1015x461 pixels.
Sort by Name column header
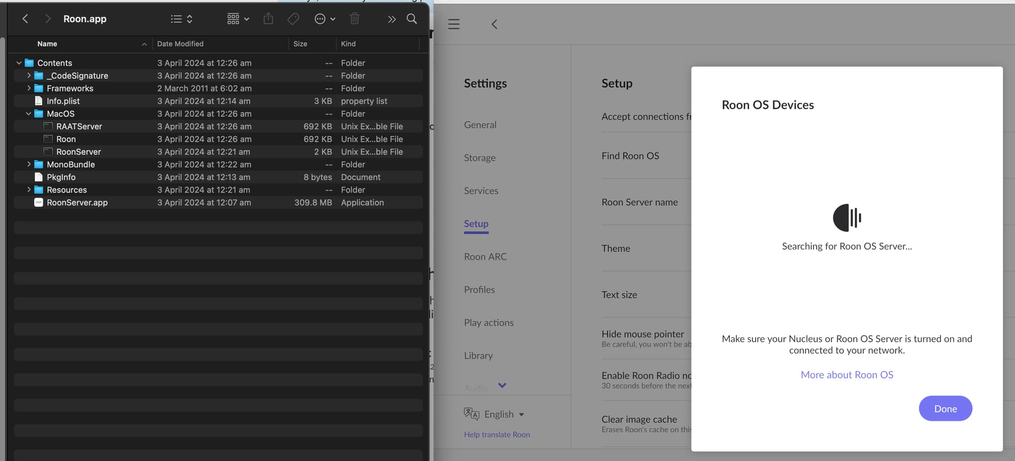pos(47,44)
